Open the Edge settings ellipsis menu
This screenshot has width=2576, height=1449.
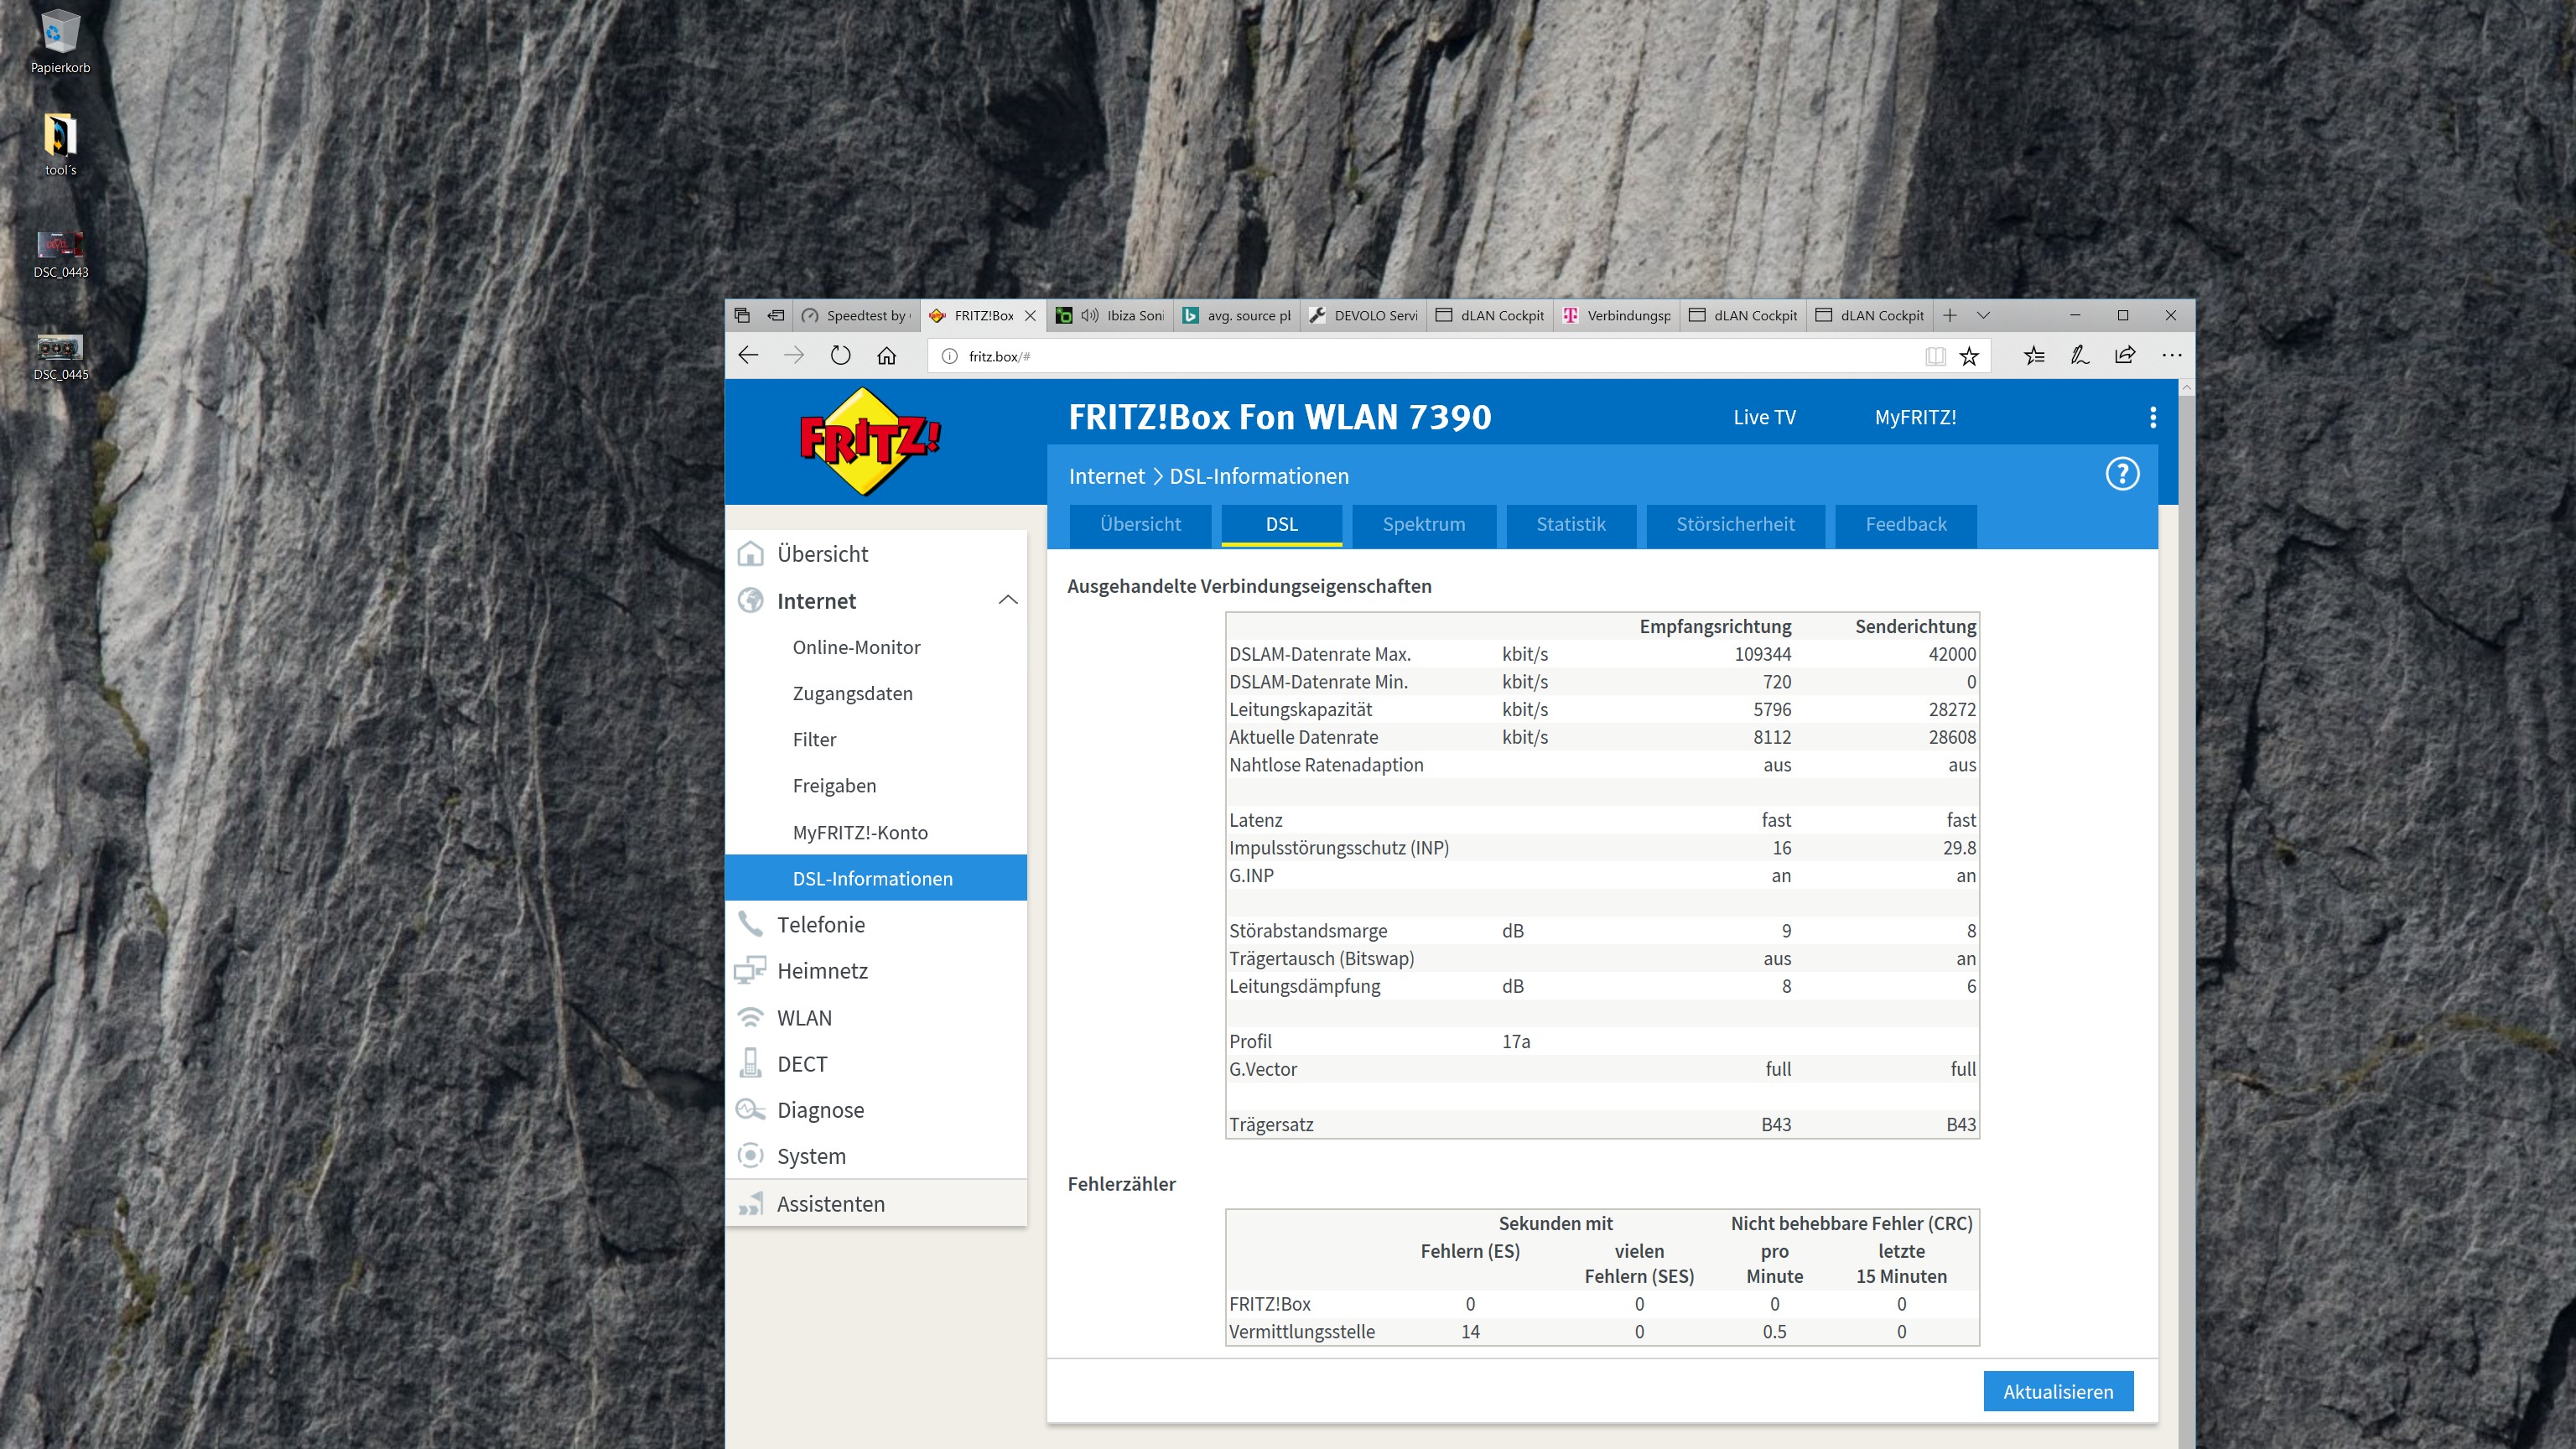[x=2171, y=355]
